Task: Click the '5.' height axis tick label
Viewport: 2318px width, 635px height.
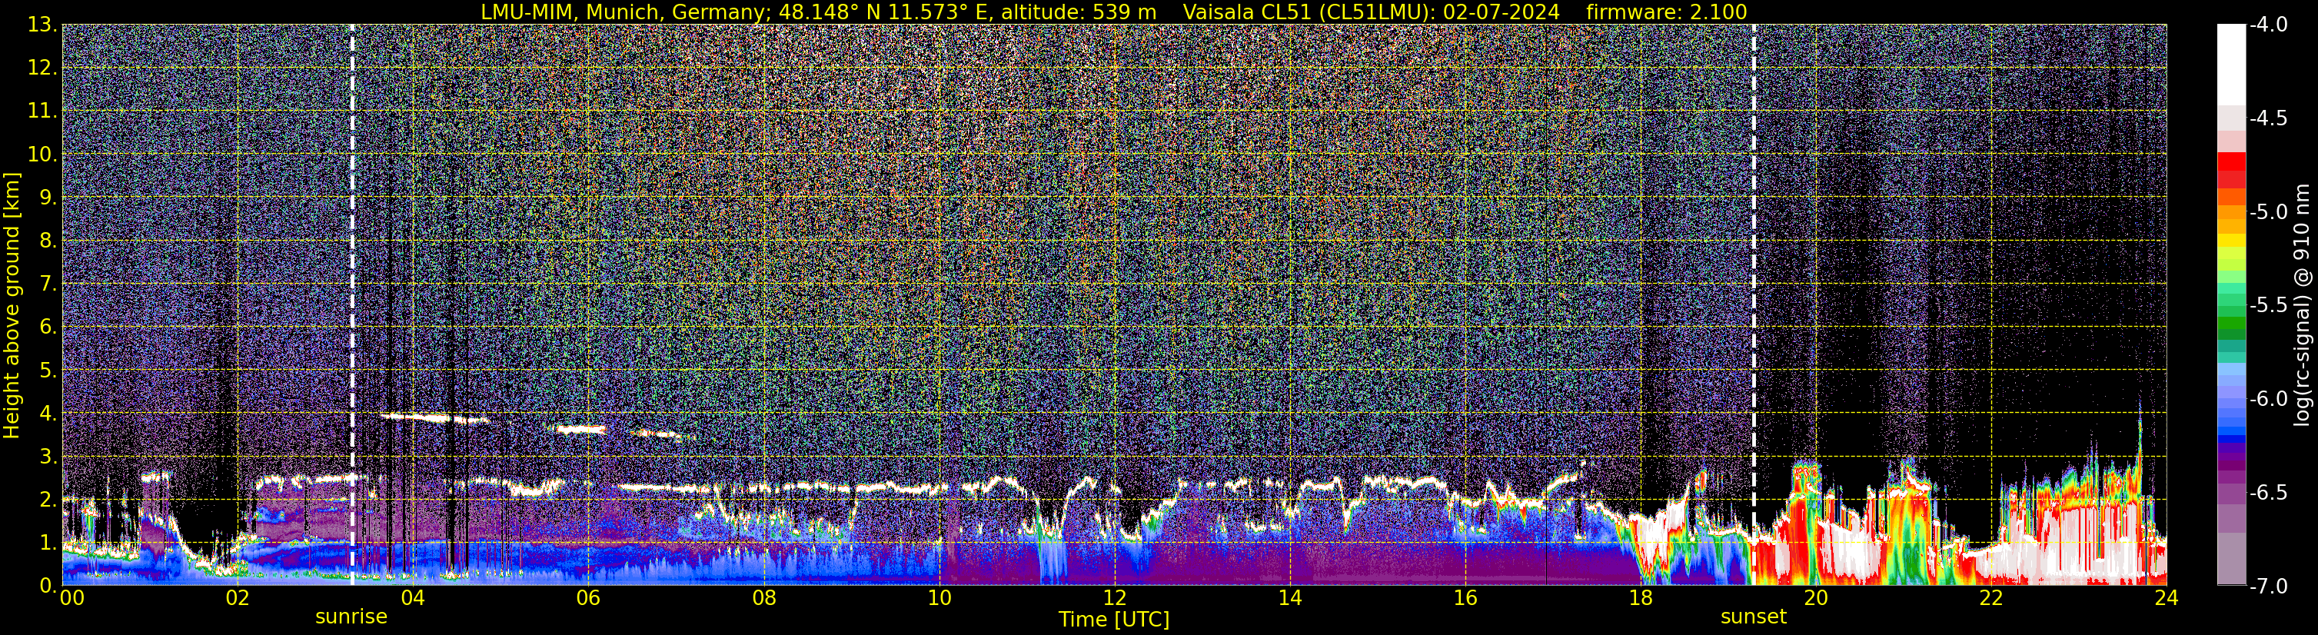Action: [x=48, y=371]
